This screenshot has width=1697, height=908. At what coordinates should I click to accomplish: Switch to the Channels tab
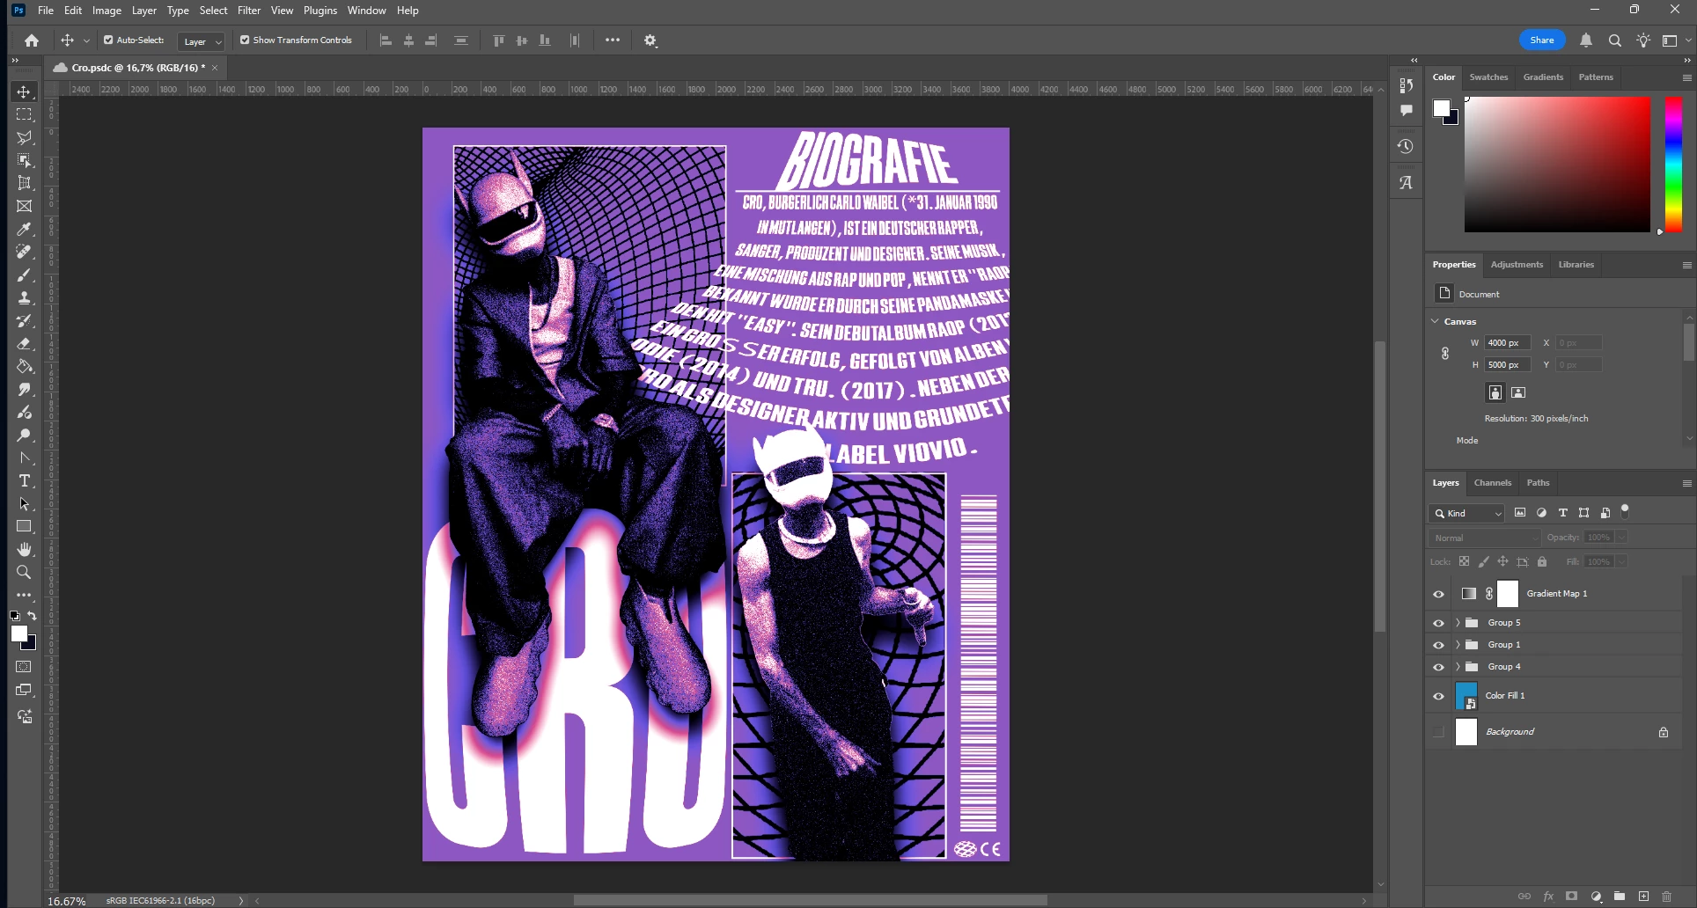(1493, 483)
